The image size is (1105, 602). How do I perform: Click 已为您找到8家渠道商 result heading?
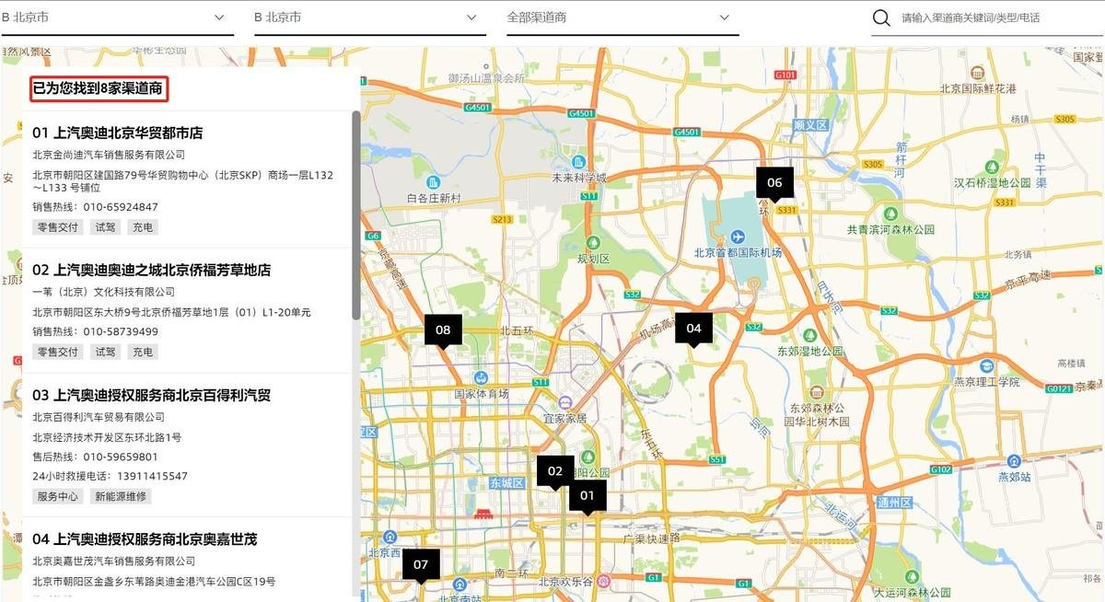point(99,89)
